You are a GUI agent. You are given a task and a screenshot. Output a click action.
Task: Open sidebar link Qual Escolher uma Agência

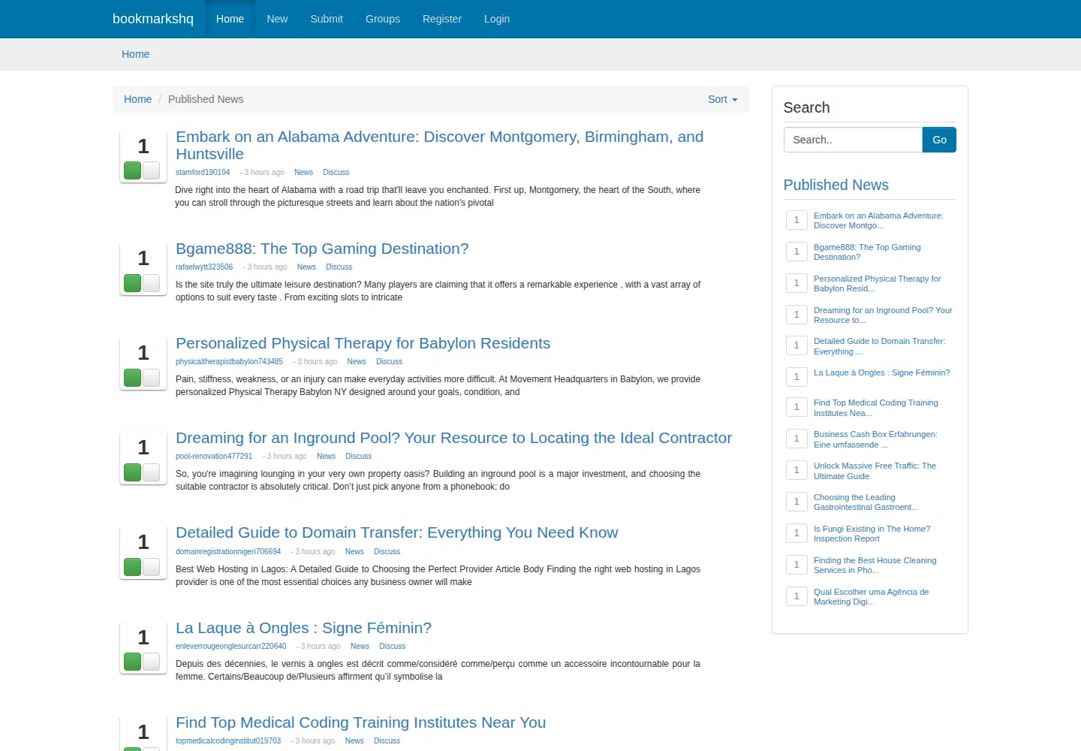pyautogui.click(x=871, y=597)
